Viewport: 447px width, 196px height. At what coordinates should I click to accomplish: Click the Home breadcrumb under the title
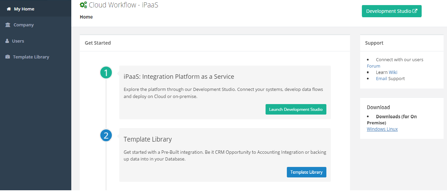[86, 17]
